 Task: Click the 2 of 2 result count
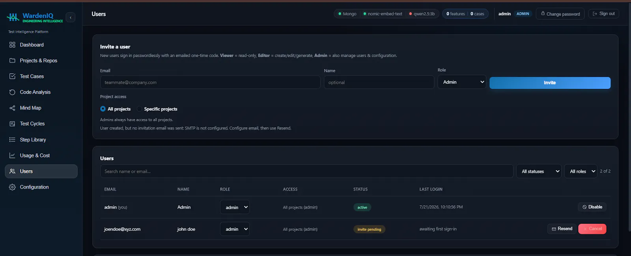click(605, 171)
